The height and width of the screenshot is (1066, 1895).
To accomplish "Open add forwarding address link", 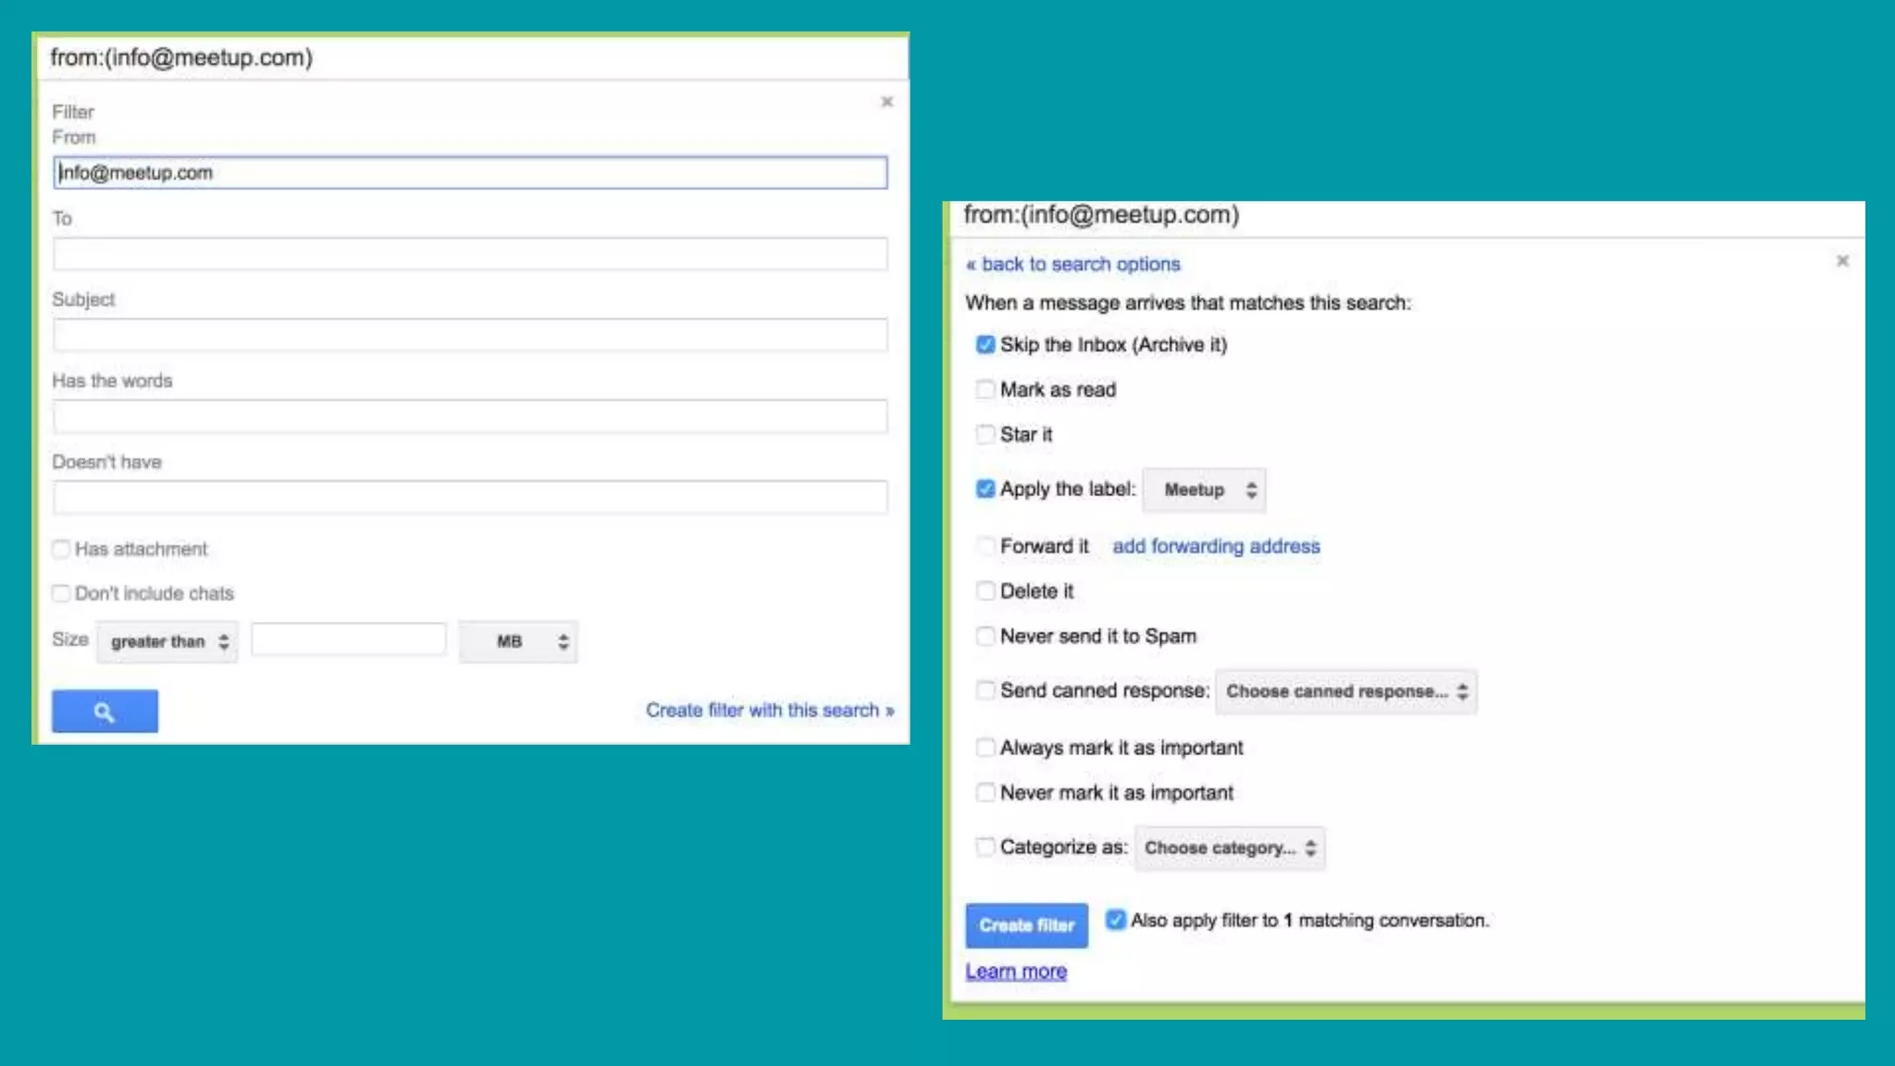I will [1216, 546].
